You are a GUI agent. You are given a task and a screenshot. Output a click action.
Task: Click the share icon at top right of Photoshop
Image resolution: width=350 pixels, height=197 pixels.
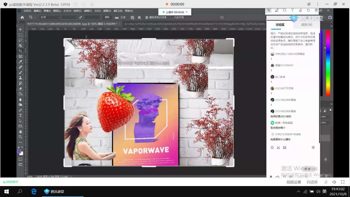point(330,18)
